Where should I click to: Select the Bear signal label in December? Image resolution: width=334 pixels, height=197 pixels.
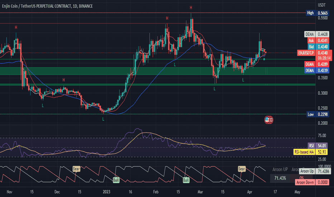pyautogui.click(x=76, y=169)
